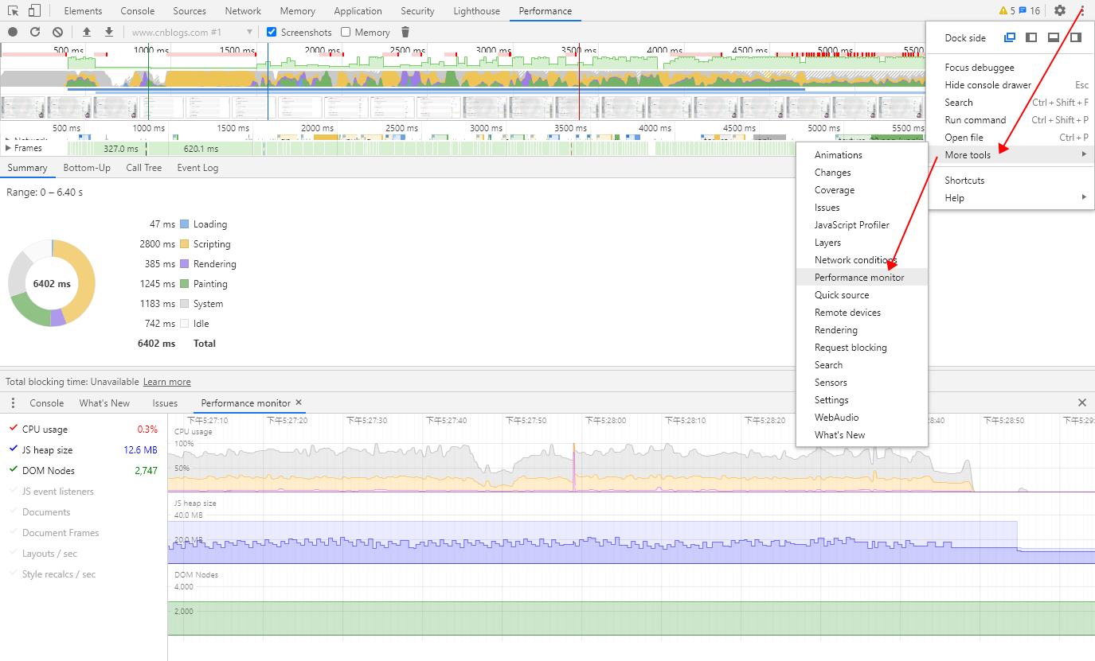The width and height of the screenshot is (1095, 661).
Task: Select Network conditions from More tools menu
Action: pyautogui.click(x=854, y=259)
